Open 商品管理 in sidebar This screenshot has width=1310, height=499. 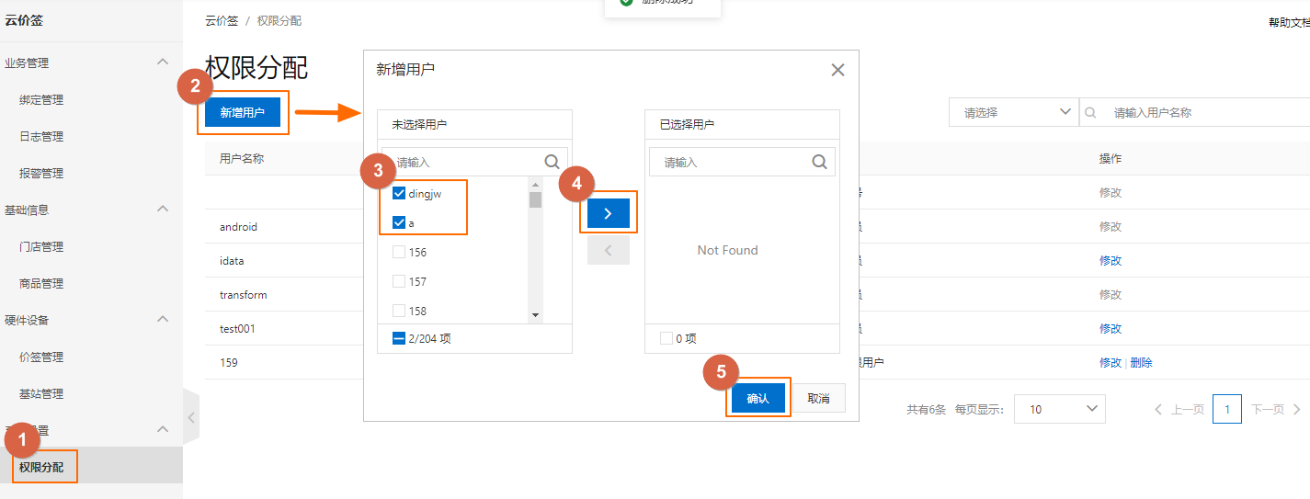[x=41, y=283]
